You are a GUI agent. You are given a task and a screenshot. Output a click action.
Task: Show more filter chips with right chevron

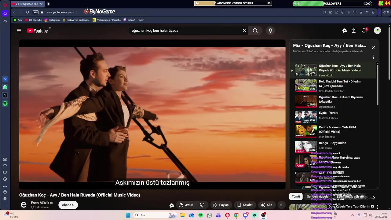[374, 198]
